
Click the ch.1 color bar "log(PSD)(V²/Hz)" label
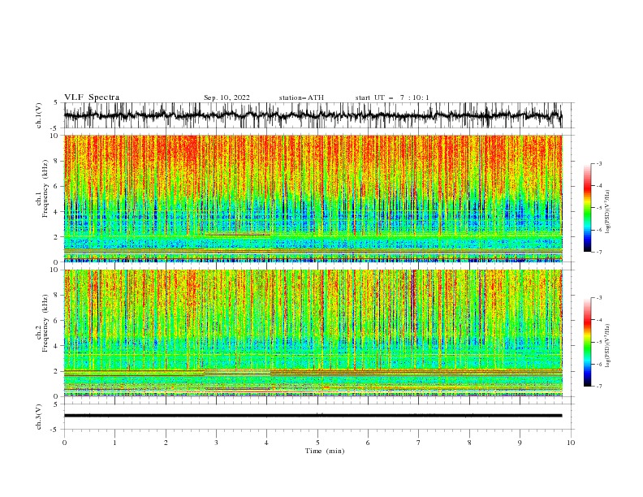point(608,212)
